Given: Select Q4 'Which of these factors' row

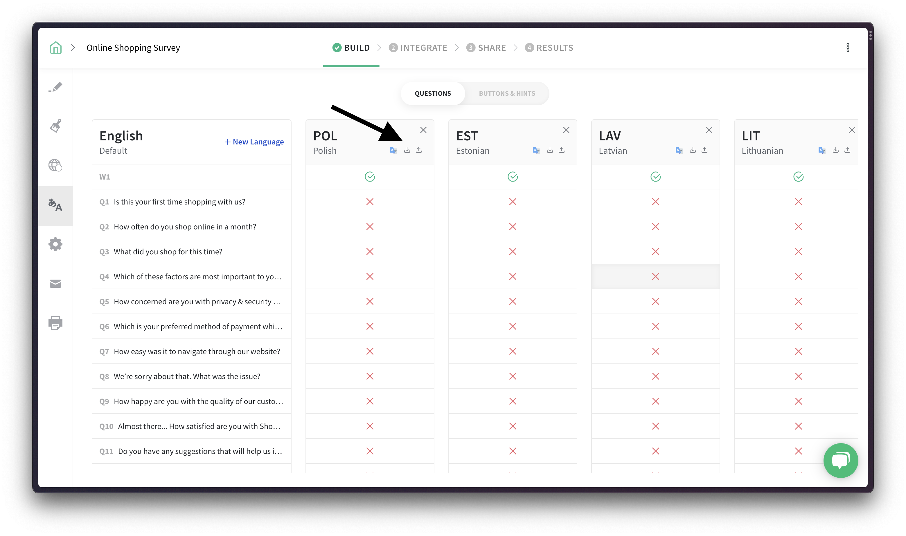Looking at the screenshot, I should (192, 276).
